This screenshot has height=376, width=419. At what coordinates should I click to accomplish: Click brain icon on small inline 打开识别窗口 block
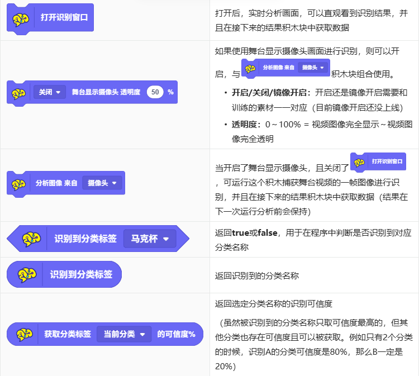(x=360, y=161)
